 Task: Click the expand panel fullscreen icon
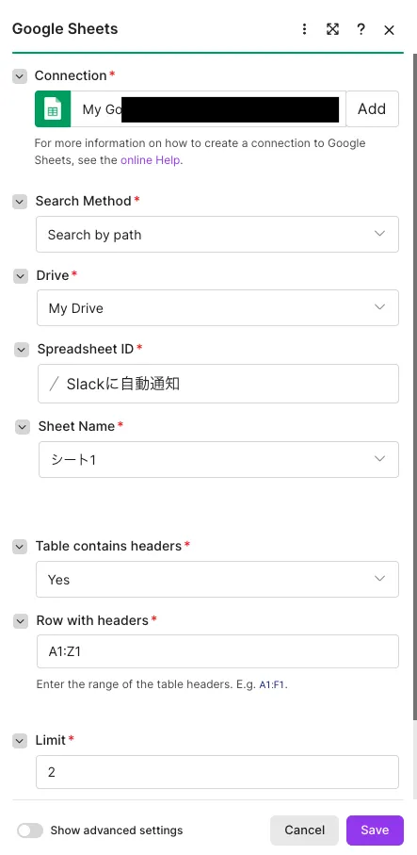[332, 29]
